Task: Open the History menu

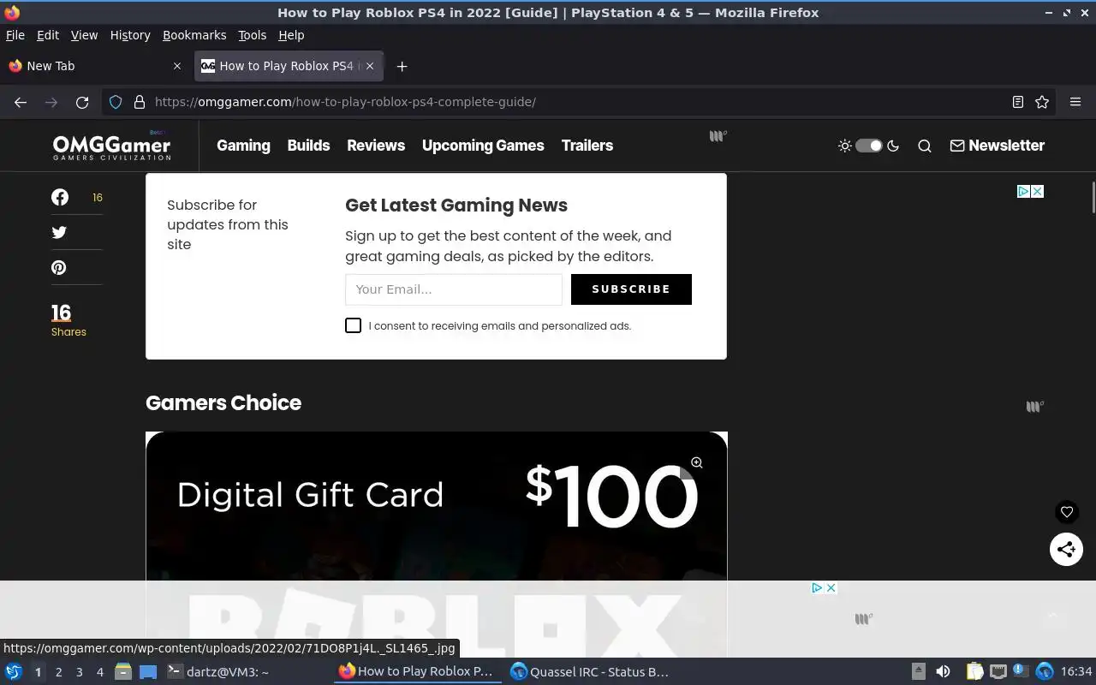Action: click(130, 35)
